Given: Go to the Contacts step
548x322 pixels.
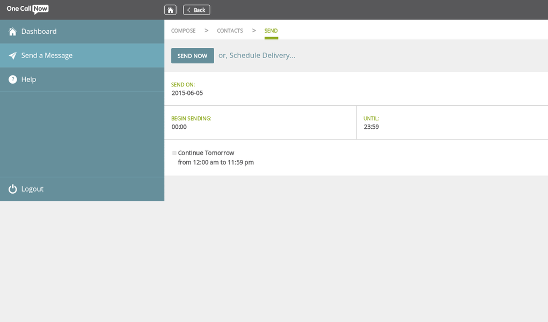Looking at the screenshot, I should (230, 31).
